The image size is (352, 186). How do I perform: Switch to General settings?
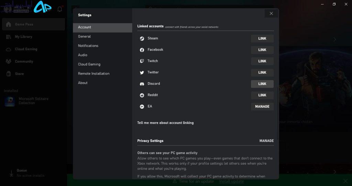[102, 36]
